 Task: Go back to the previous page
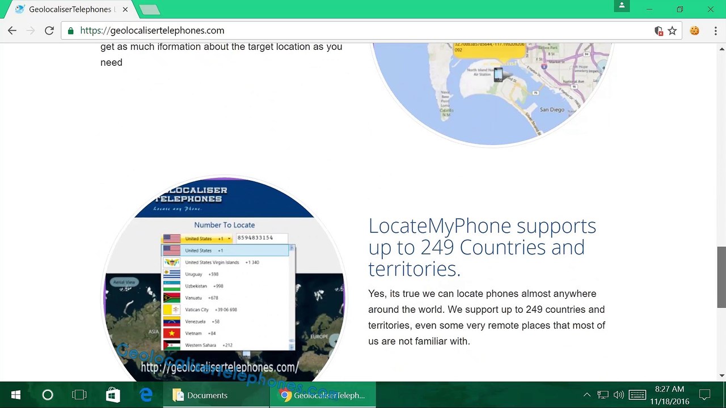click(x=12, y=31)
